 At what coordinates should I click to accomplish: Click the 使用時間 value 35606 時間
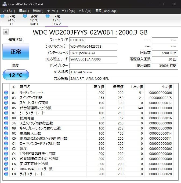pyautogui.click(x=165, y=66)
